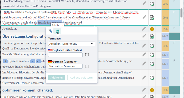Click confirmed status icon on SDL TMS segment
Screen dimensions: 184x98
coord(152,18)
